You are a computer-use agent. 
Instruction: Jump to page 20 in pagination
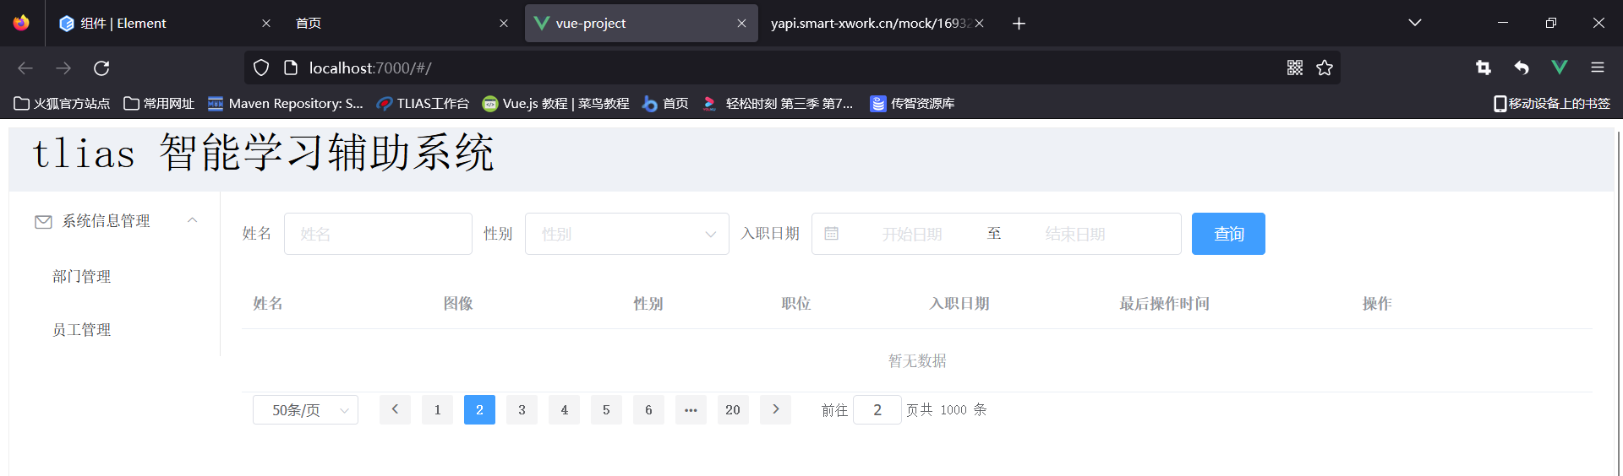coord(732,410)
